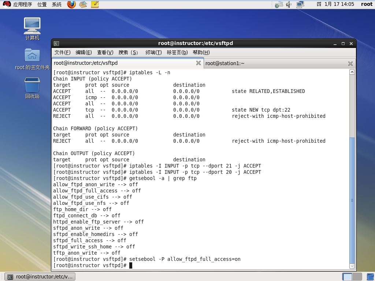Select the 计算机 desktop icon

(x=32, y=29)
